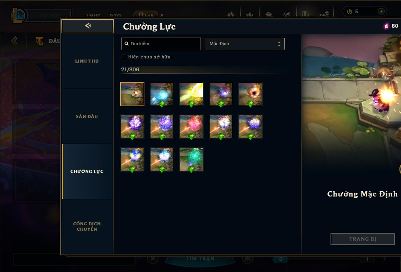Switch to the Sân Đấu tab
This screenshot has width=401, height=272.
(87, 116)
